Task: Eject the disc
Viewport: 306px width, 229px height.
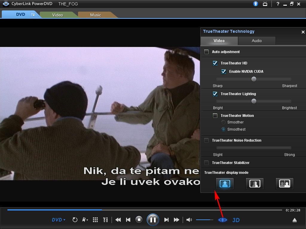Action: 294,220
